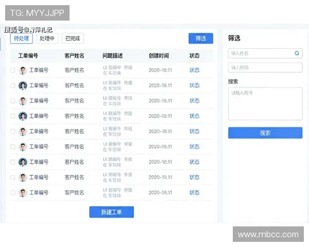Image resolution: width=309 pixels, height=247 pixels.
Task: Open the avatar in the first ticket row
Action: [x=23, y=70]
